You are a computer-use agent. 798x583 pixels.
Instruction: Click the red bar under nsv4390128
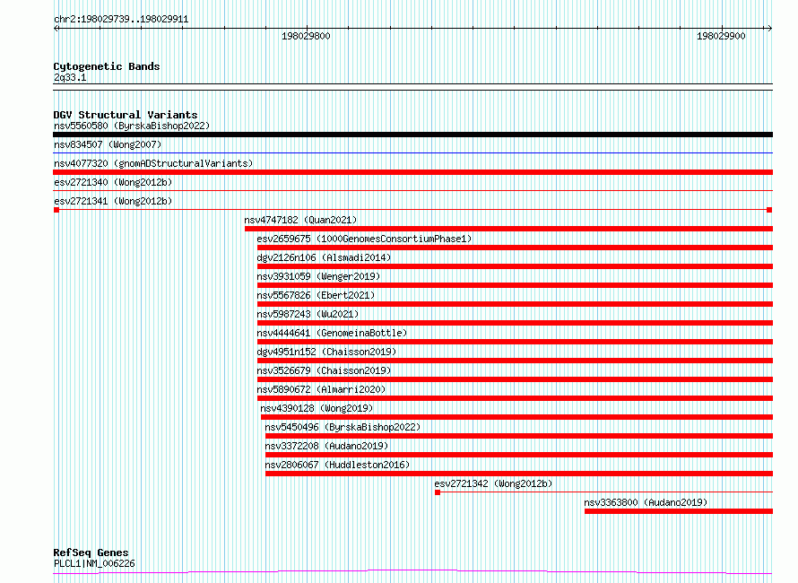point(517,417)
